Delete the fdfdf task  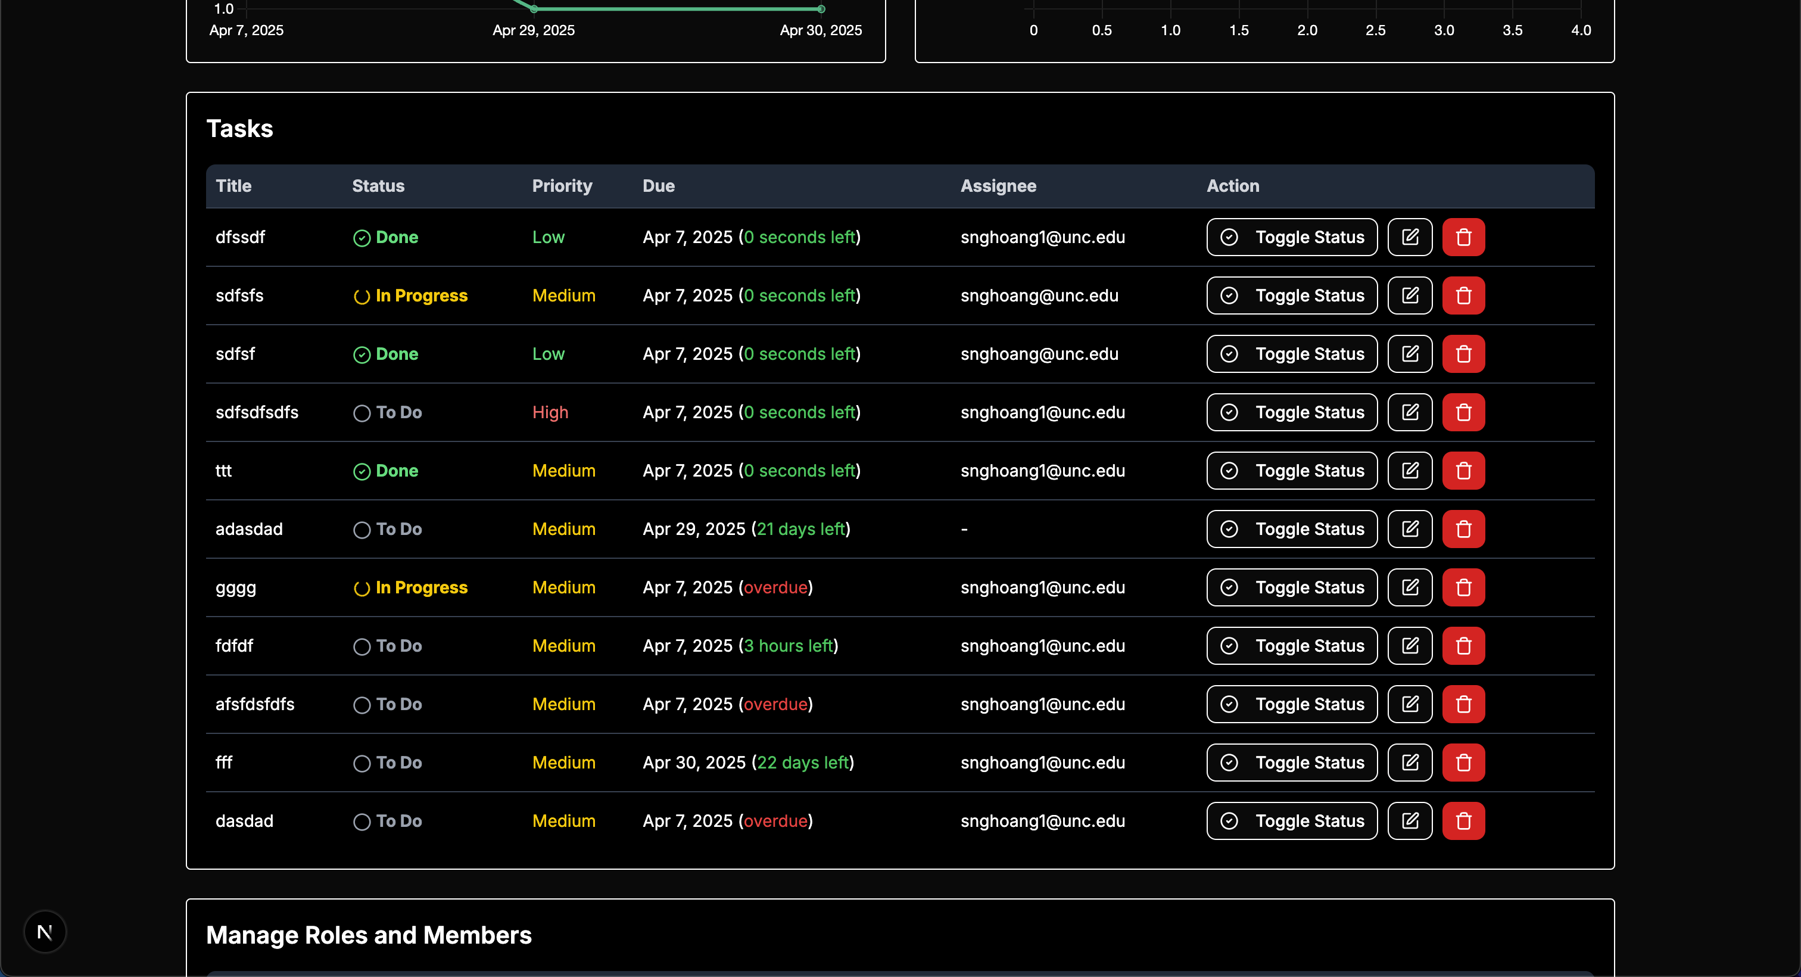click(x=1463, y=646)
